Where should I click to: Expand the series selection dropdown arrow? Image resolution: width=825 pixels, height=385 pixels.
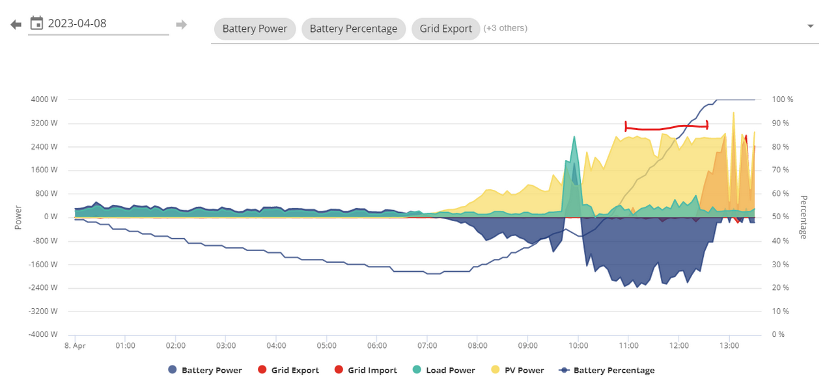[x=811, y=27]
